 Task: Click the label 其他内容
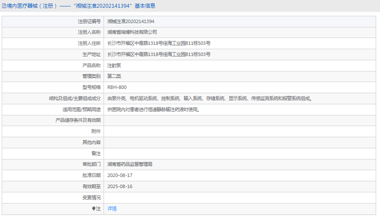click(92, 142)
